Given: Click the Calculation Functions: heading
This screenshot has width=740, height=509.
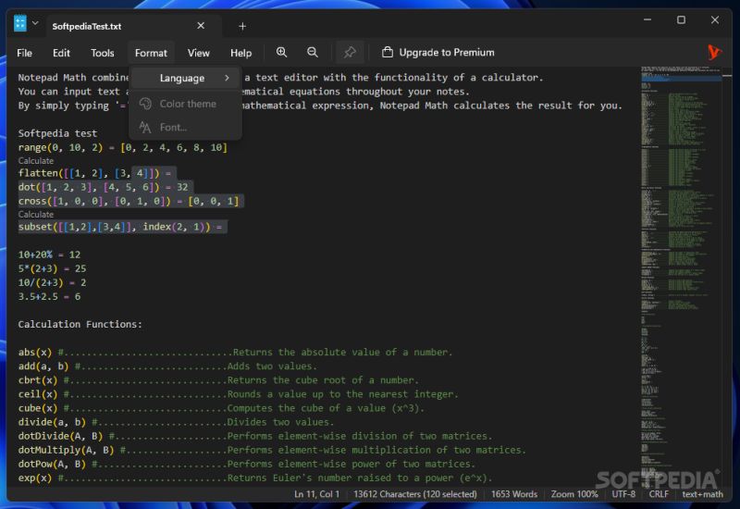Looking at the screenshot, I should tap(80, 325).
